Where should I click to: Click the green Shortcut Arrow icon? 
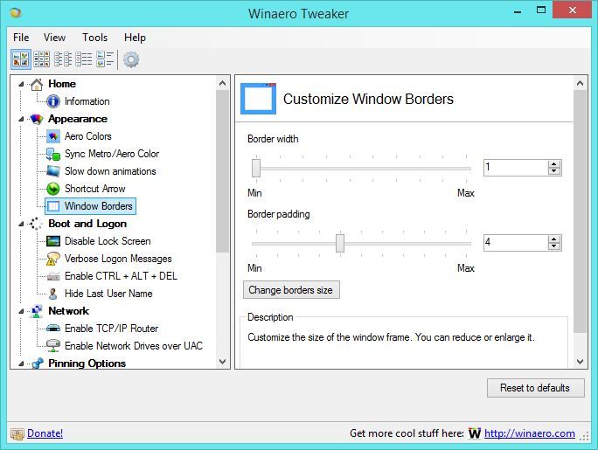pos(53,189)
